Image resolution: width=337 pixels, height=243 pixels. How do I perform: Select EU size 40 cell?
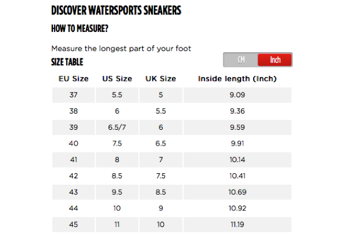(73, 144)
